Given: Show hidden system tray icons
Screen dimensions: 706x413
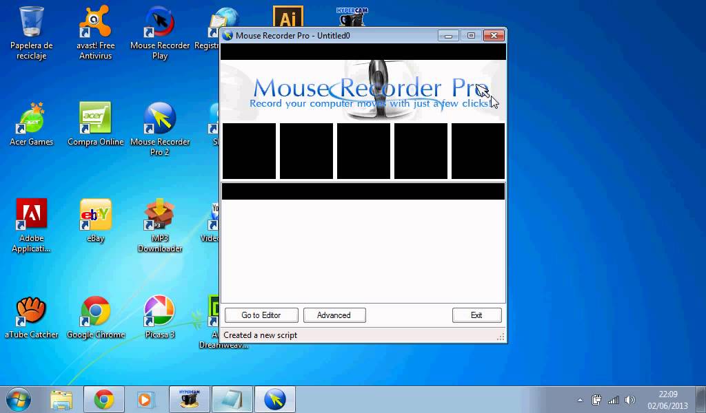Looking at the screenshot, I should click(580, 400).
